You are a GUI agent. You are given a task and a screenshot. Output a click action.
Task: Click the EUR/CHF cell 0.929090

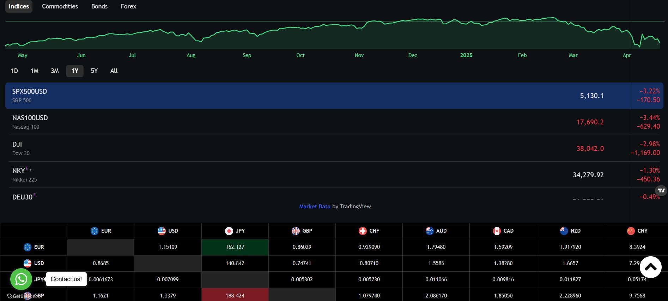click(x=369, y=247)
